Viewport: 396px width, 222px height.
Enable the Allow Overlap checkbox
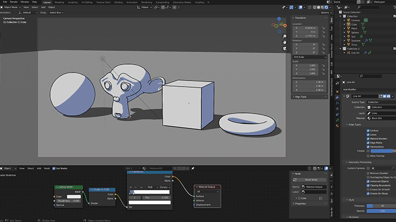pyautogui.click(x=368, y=156)
